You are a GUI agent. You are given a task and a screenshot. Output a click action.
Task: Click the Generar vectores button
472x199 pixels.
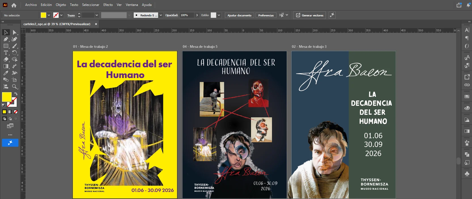pyautogui.click(x=309, y=15)
